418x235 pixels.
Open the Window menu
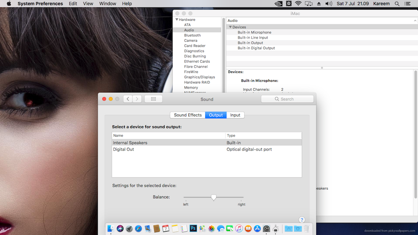(108, 3)
